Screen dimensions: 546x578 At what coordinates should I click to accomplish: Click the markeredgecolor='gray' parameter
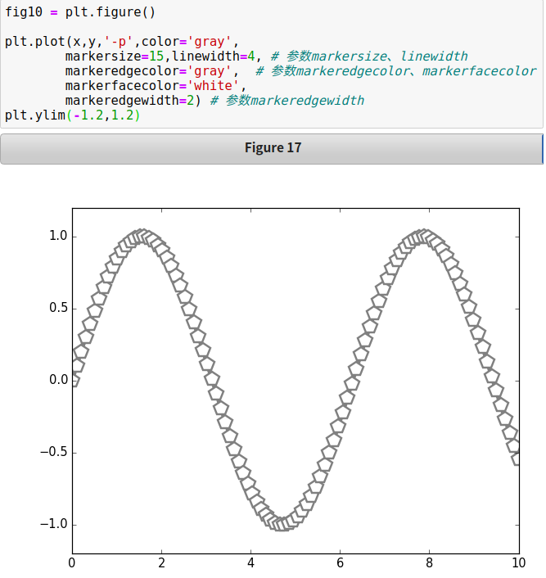click(x=148, y=71)
